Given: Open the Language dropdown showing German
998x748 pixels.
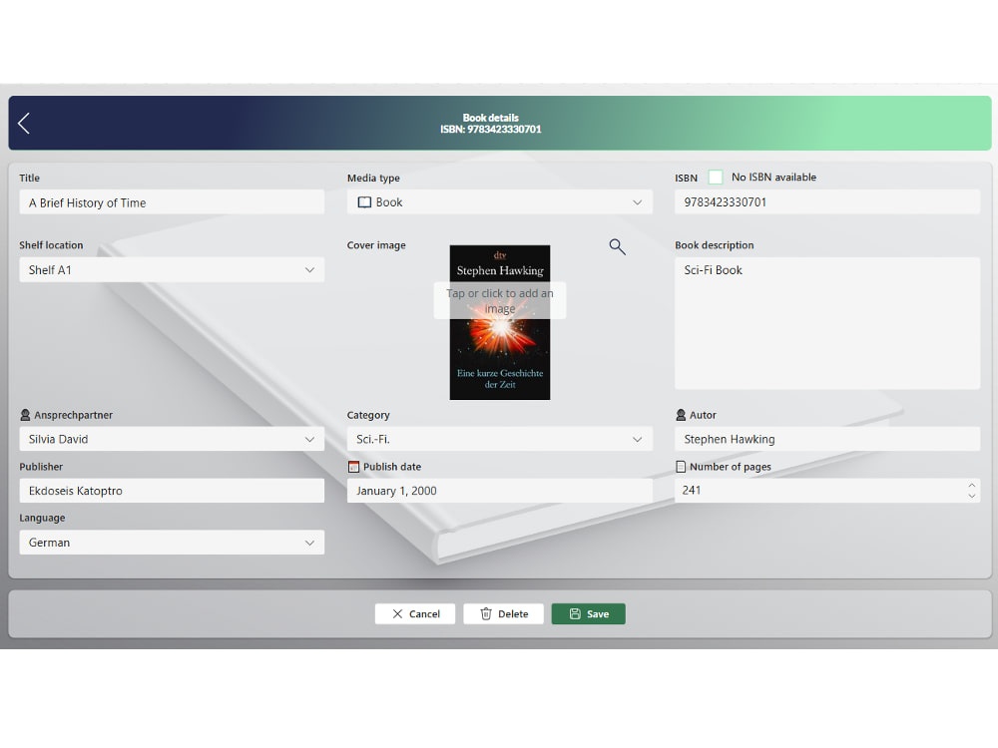Looking at the screenshot, I should 172,542.
